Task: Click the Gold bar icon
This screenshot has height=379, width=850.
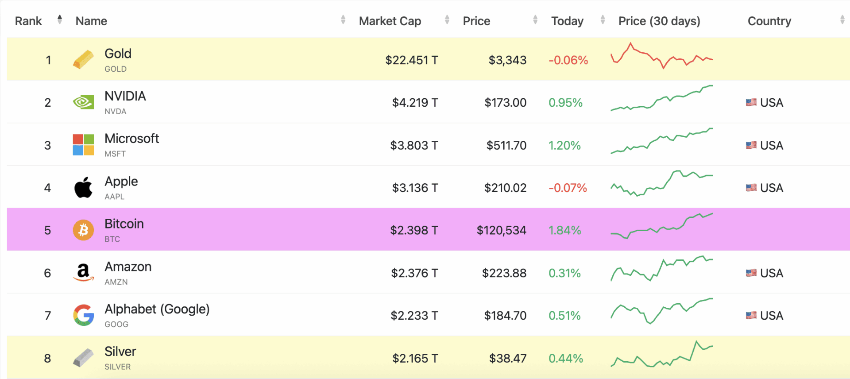Action: coord(83,60)
